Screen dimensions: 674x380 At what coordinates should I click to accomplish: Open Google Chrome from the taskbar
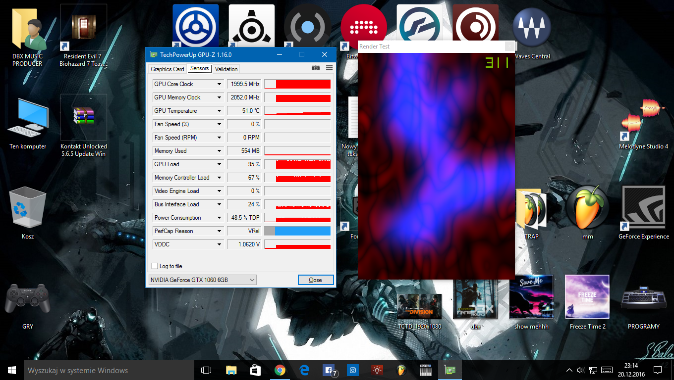(280, 370)
